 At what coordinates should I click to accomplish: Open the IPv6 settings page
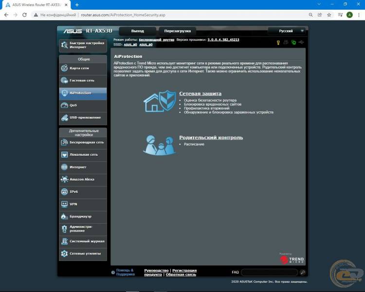coord(83,192)
